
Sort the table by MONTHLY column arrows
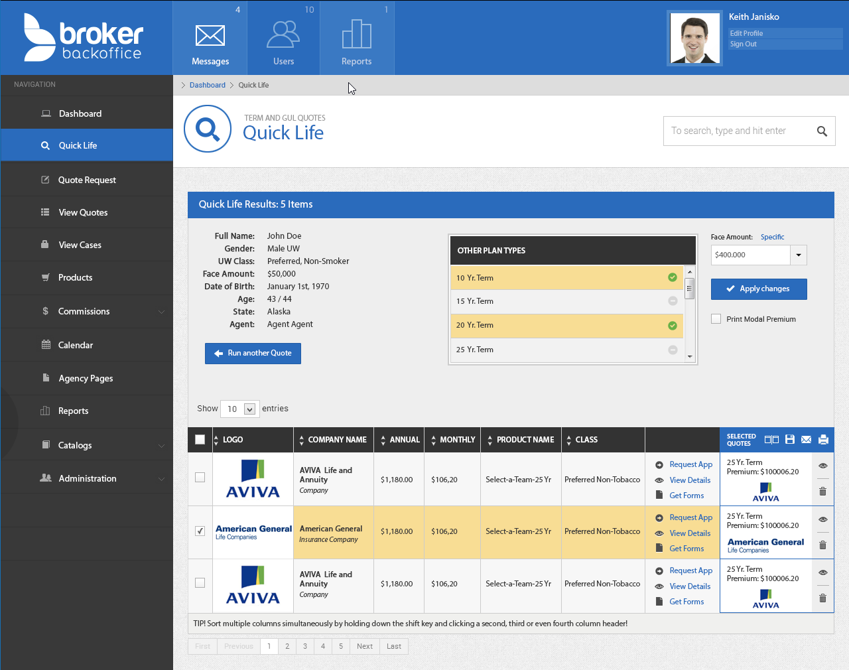click(x=433, y=440)
